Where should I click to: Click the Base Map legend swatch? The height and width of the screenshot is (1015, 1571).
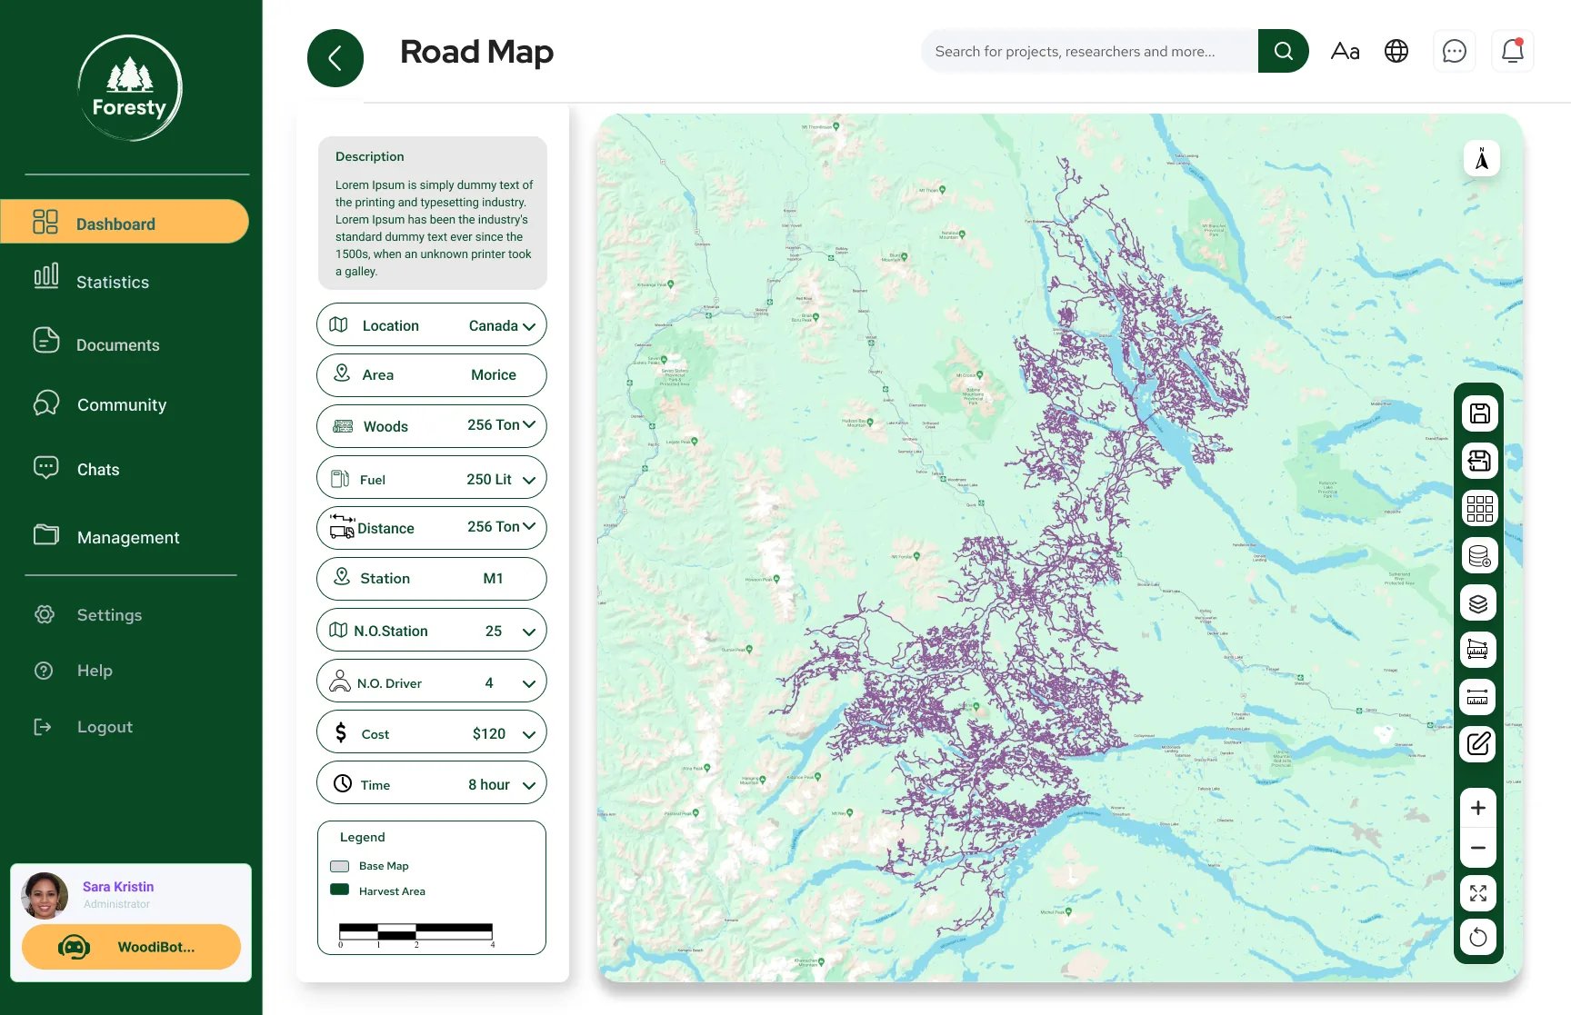click(x=340, y=866)
